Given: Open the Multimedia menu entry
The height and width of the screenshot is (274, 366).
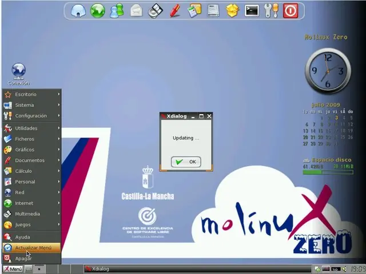Looking at the screenshot, I should 32,214.
